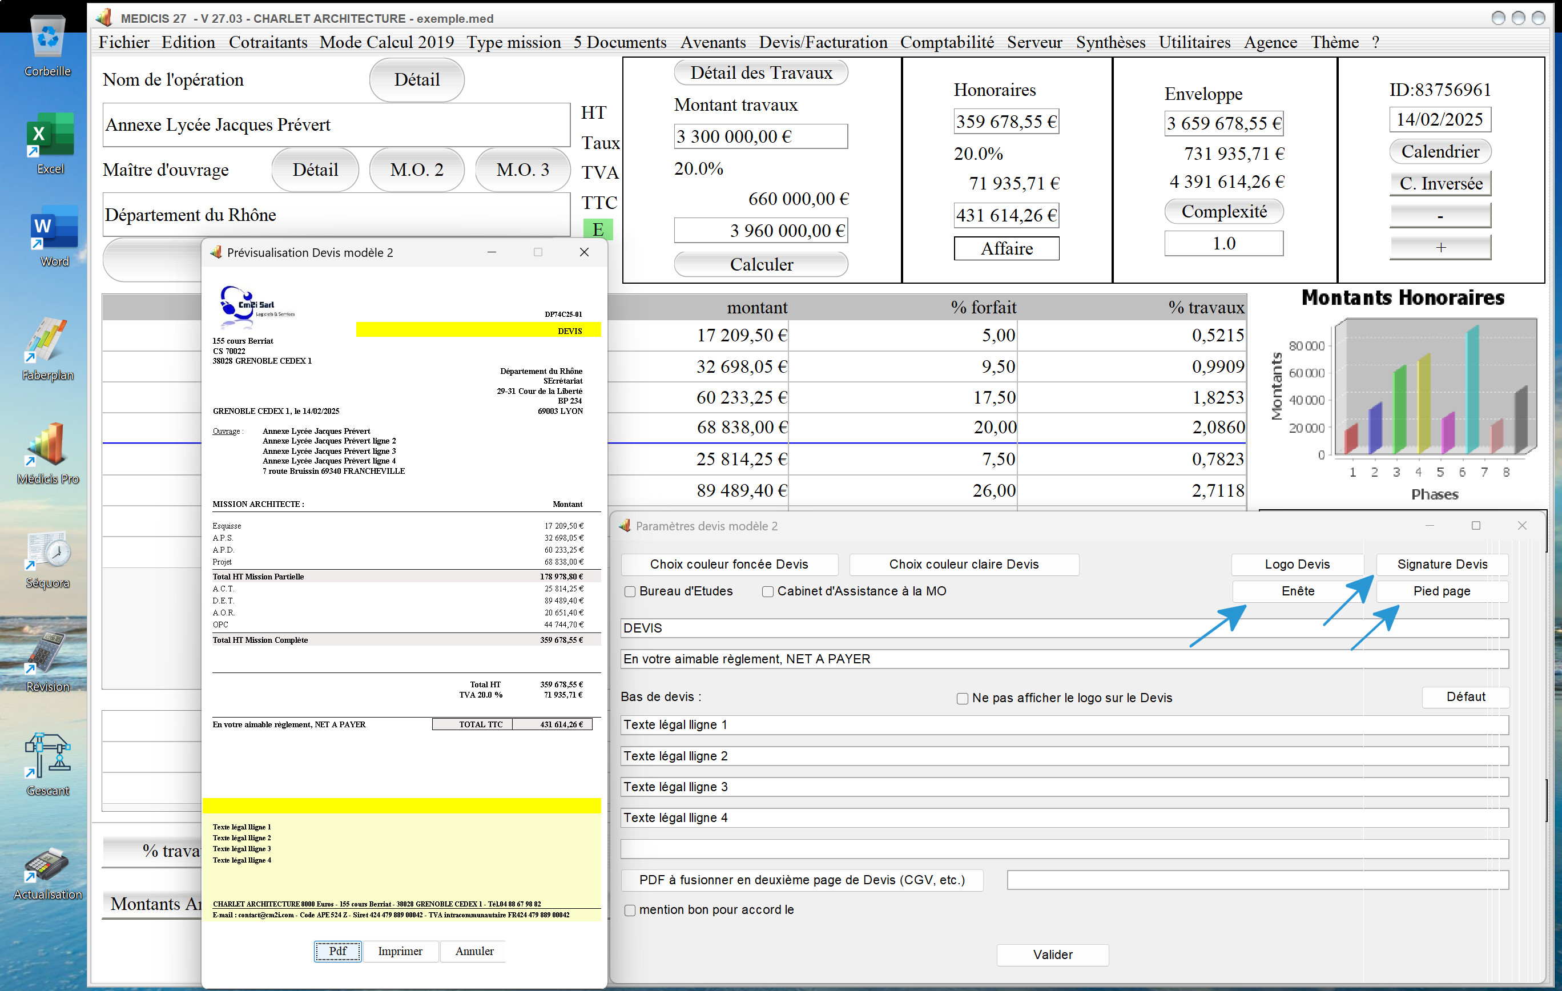Image resolution: width=1562 pixels, height=991 pixels.
Task: Open the Devis/Facturation menu
Action: click(823, 42)
